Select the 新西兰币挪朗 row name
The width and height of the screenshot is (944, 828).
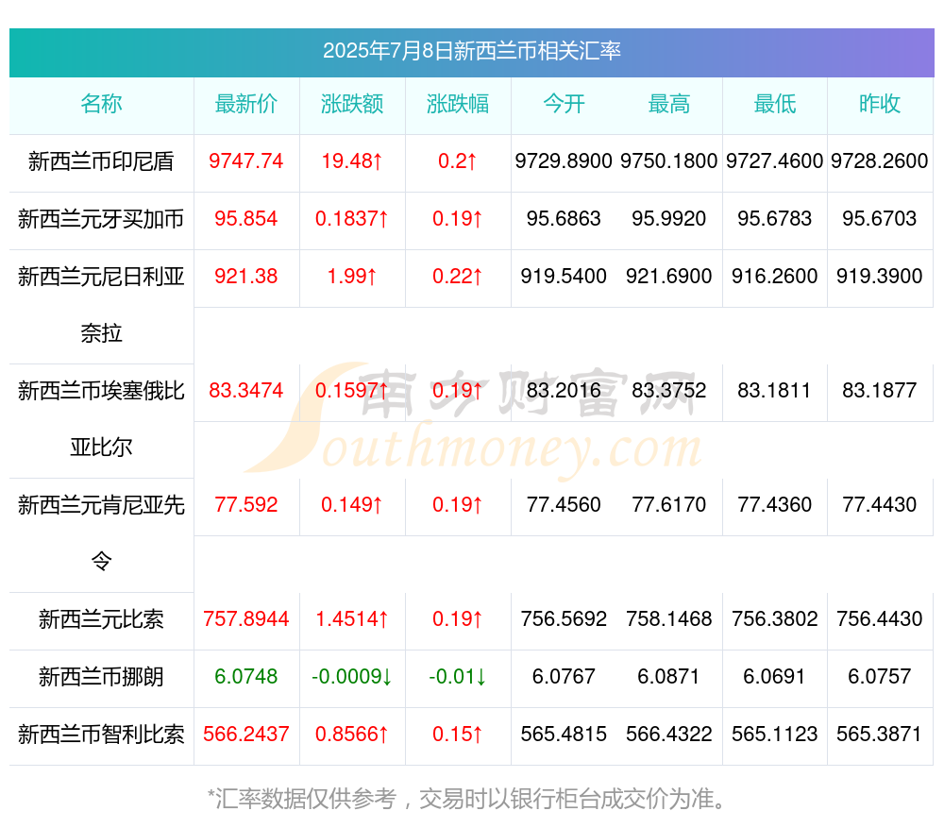pyautogui.click(x=101, y=677)
